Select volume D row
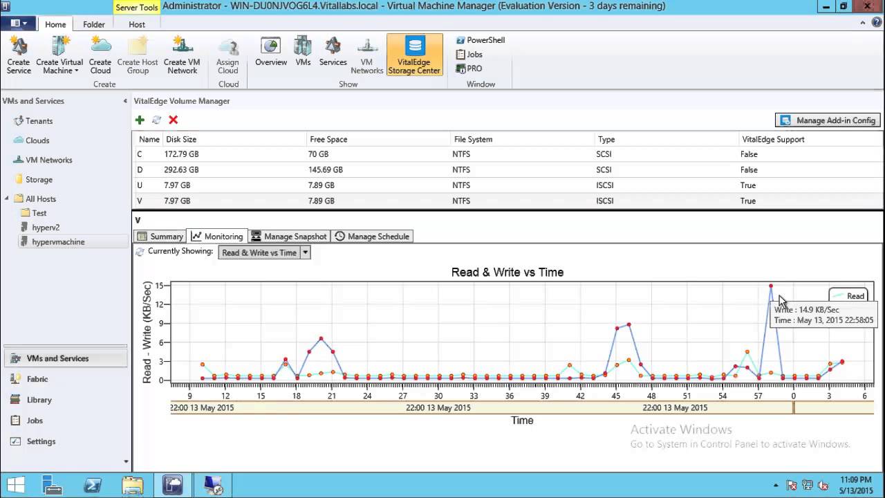Image resolution: width=885 pixels, height=498 pixels. [x=507, y=169]
